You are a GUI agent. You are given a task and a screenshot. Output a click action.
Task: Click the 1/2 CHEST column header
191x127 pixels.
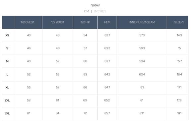pyautogui.click(x=28, y=22)
